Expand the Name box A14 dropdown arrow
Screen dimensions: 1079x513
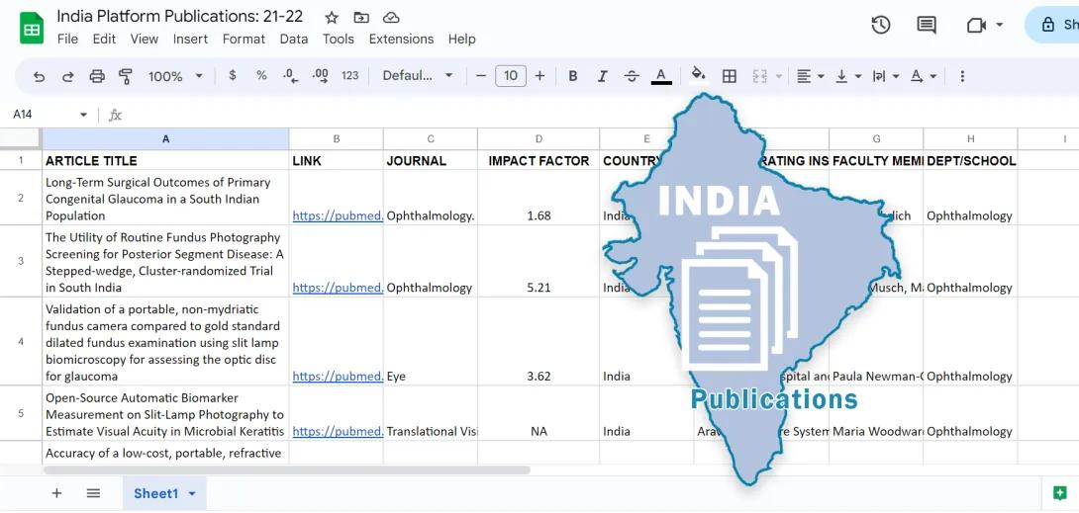point(83,115)
